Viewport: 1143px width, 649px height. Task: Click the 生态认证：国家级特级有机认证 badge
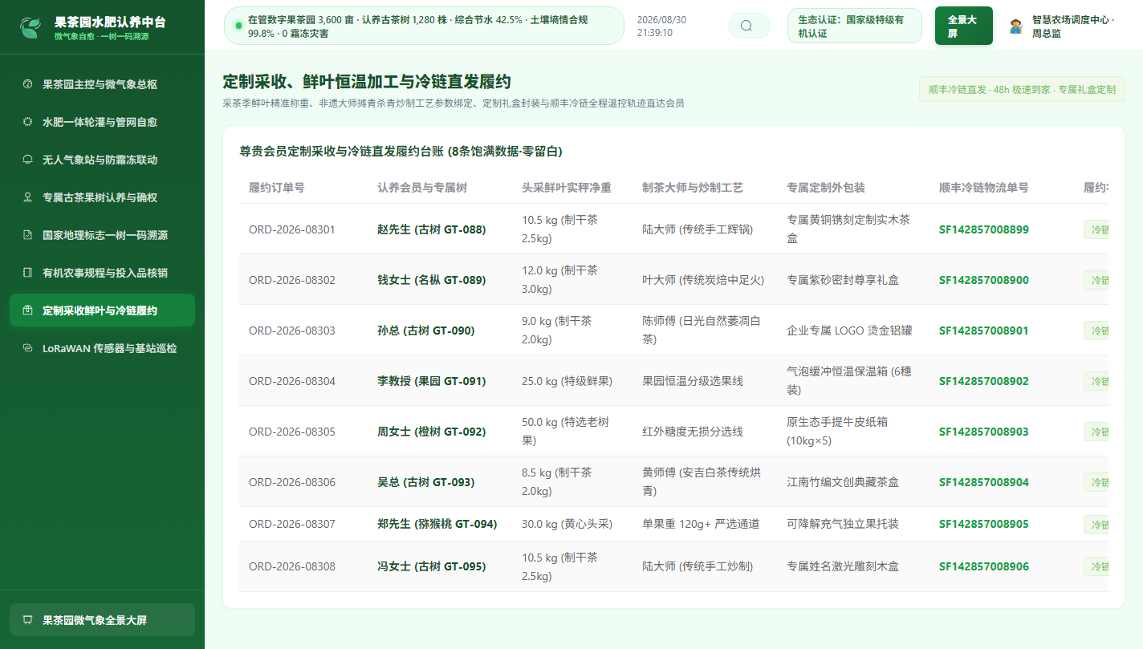tap(855, 26)
